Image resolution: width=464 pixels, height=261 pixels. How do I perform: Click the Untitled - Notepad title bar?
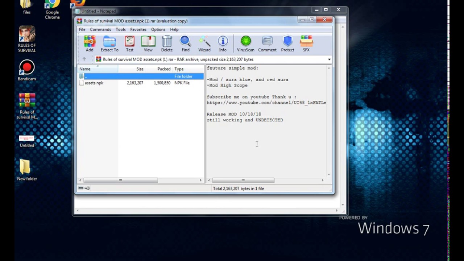click(192, 11)
